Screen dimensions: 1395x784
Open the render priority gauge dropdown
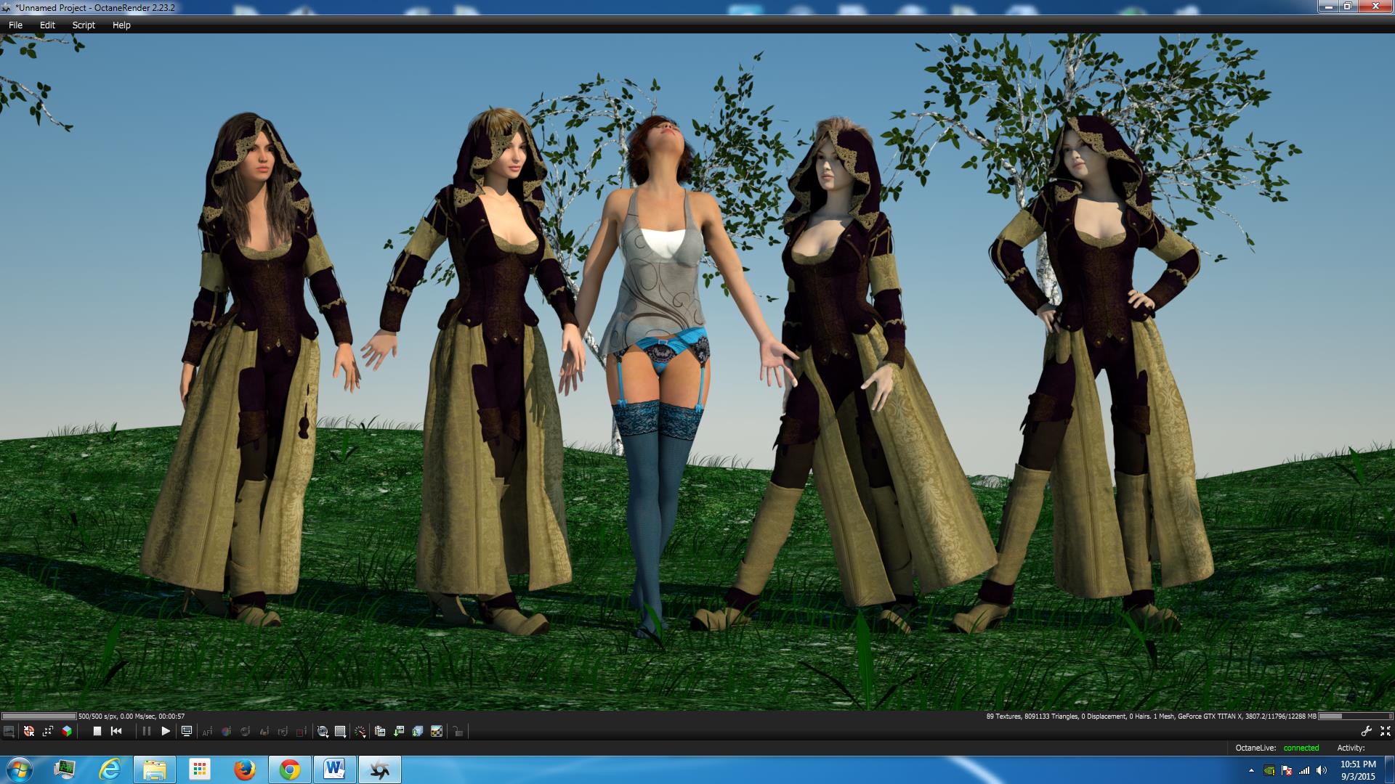[360, 731]
